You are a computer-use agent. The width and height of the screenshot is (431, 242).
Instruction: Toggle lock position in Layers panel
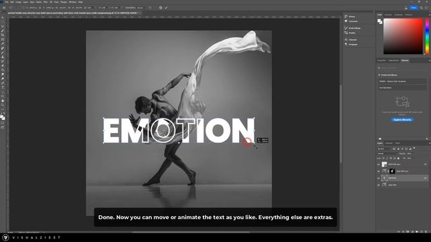(391, 158)
